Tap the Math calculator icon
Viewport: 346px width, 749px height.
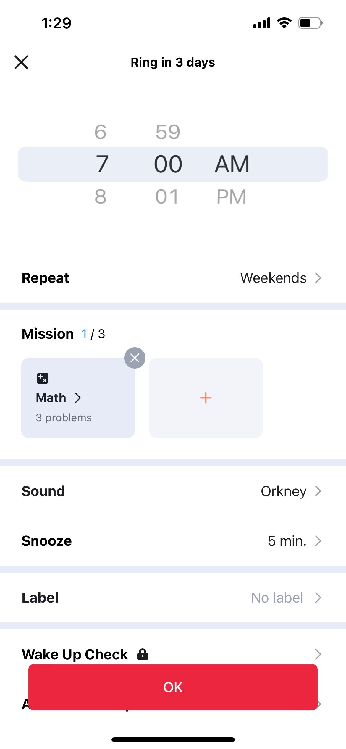click(x=43, y=378)
